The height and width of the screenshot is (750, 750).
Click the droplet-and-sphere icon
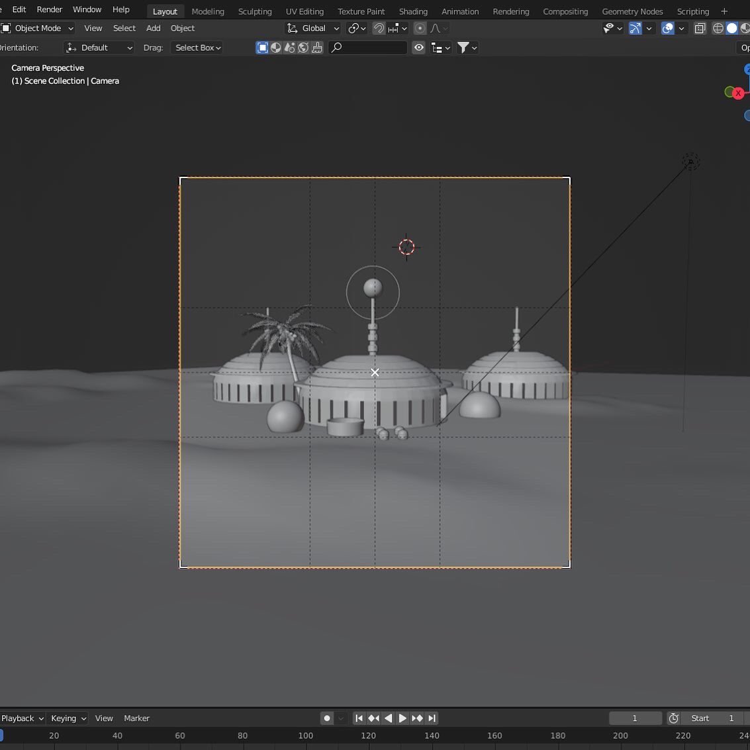coord(289,48)
